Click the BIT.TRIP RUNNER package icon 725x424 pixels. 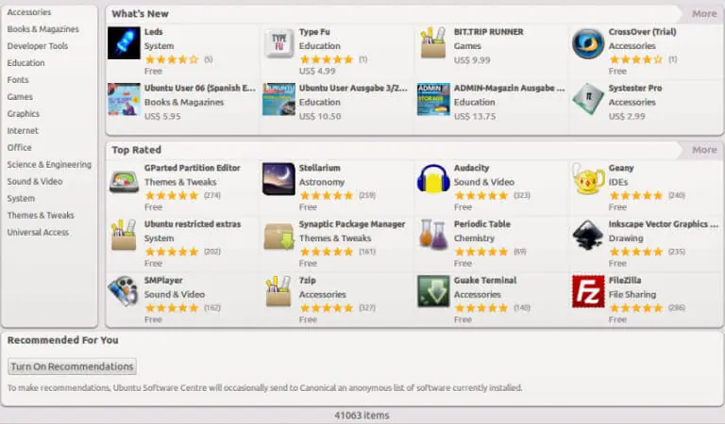point(433,43)
